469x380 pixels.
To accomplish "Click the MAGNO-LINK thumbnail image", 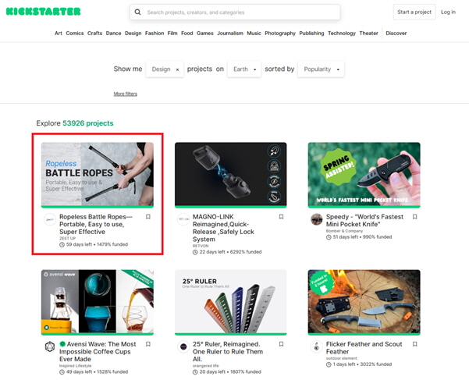I will 231,175.
